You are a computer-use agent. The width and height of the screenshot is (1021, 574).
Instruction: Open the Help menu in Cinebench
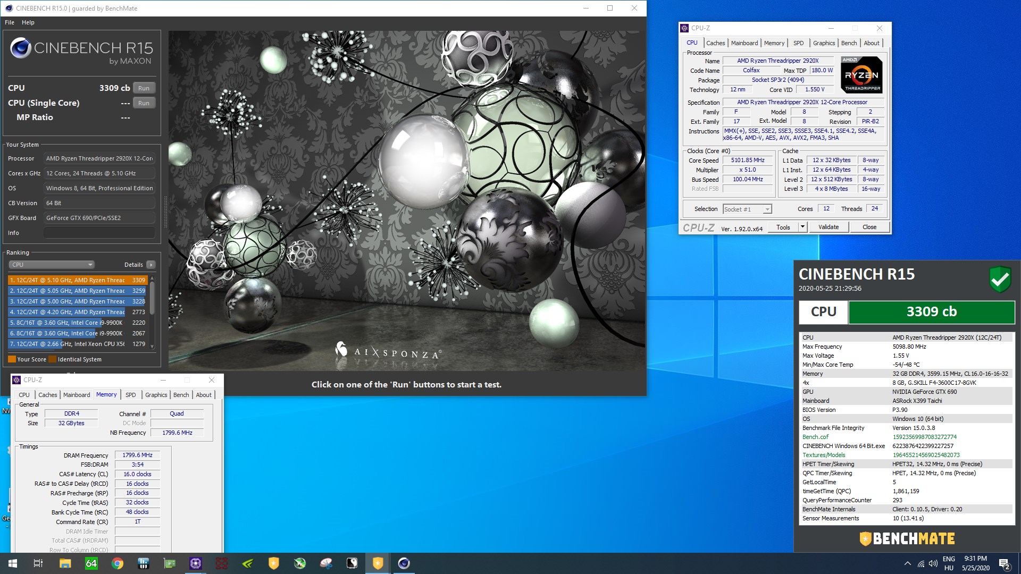[28, 22]
